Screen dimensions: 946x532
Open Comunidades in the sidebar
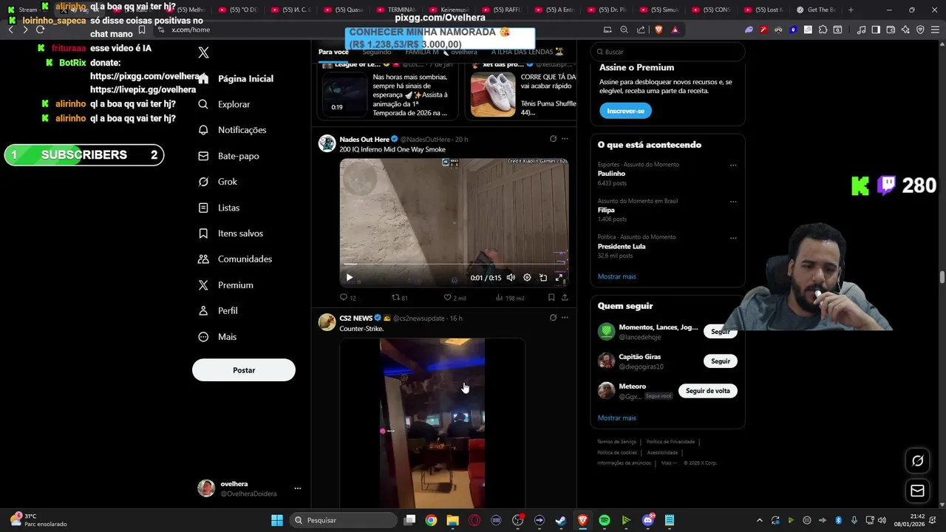click(x=235, y=259)
